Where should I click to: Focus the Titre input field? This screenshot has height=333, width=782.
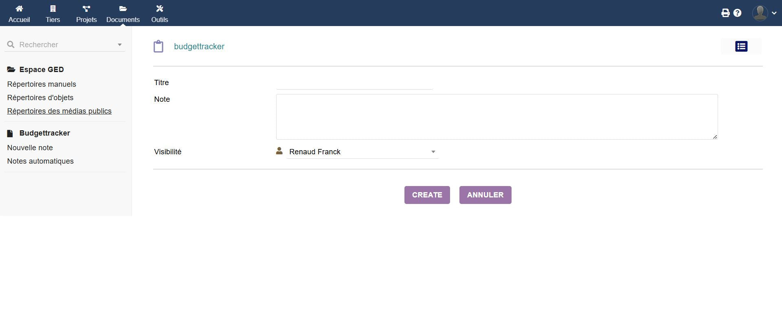click(354, 83)
